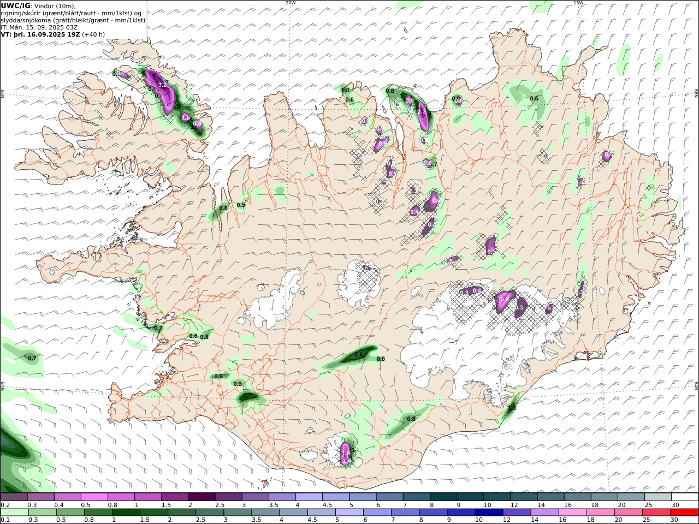This screenshot has width=699, height=524.
Task: Click the 'slydda/snjókoma' header line
Action: pyautogui.click(x=73, y=20)
